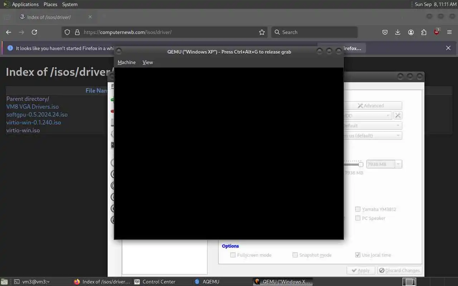Open the Pocket save icon in Firefox

coord(385,32)
